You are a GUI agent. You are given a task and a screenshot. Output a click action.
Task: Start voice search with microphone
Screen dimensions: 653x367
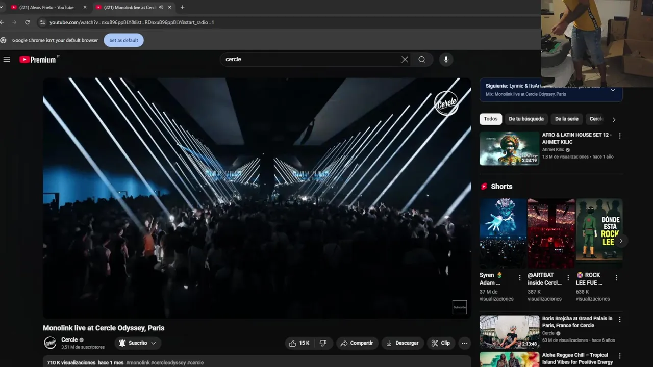coord(446,59)
